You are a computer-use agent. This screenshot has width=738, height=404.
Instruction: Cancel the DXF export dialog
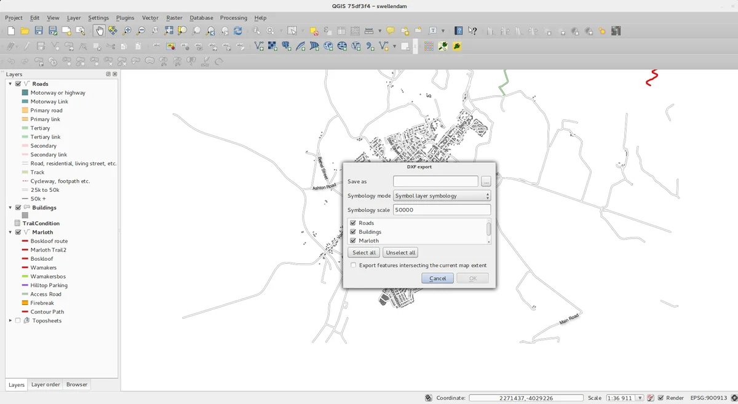tap(437, 279)
